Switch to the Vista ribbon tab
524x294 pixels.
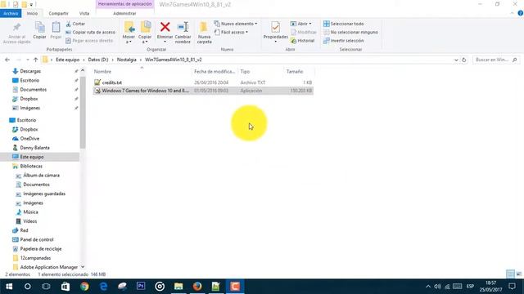click(84, 13)
